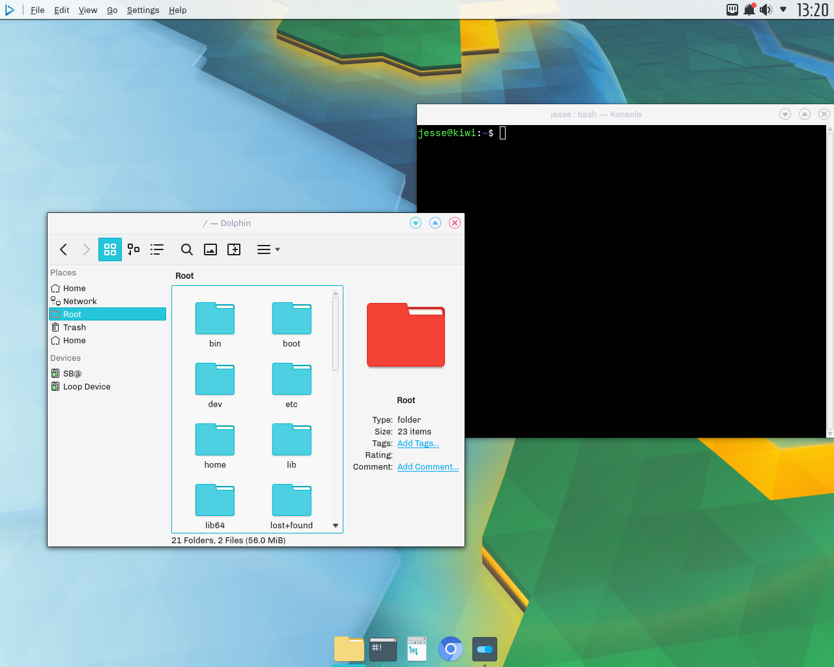Open system settings from the dock toggle icon

click(x=484, y=649)
